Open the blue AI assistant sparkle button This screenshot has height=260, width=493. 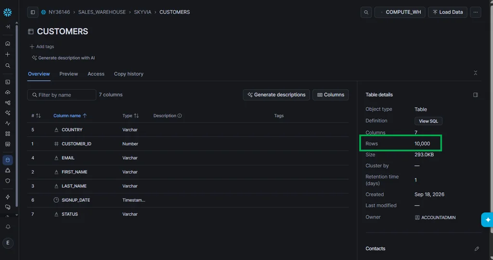(487, 220)
